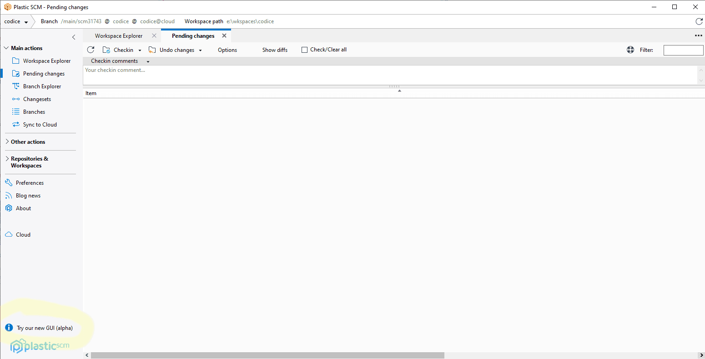Click Show diffs in the toolbar
Screen dimensions: 705x359
point(275,50)
